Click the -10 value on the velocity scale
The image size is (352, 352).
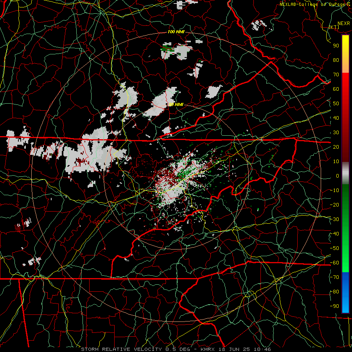pos(334,190)
